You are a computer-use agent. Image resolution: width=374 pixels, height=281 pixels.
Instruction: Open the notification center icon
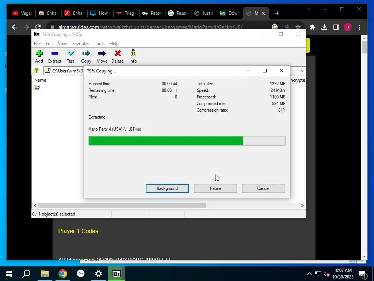pos(363,274)
